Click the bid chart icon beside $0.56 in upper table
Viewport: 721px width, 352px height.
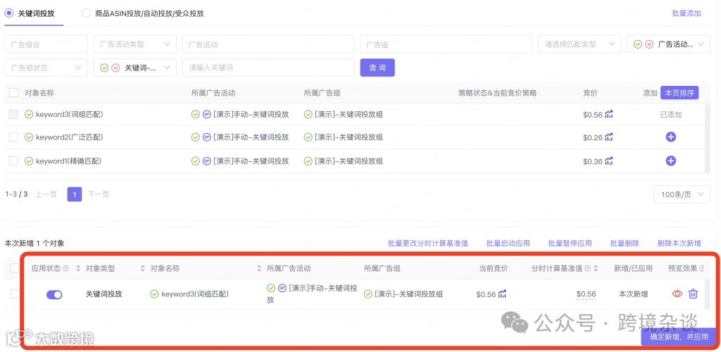click(609, 115)
